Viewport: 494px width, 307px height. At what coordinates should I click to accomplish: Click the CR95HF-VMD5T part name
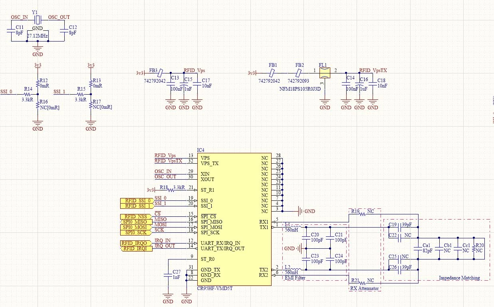(215, 288)
